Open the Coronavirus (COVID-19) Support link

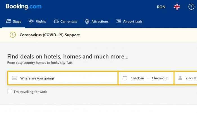[50, 35]
